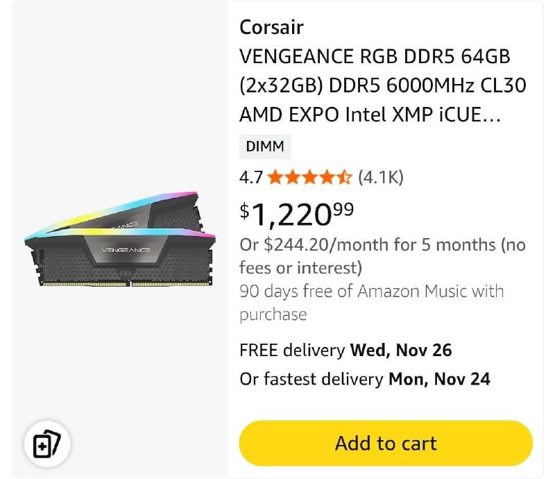Click the Mon, Nov 24 fastest delivery date
Image resolution: width=555 pixels, height=479 pixels.
(439, 379)
